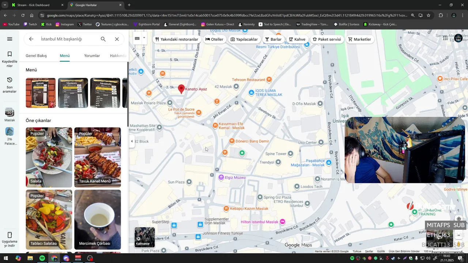Open the recent Maslak place shortcut
Screen dimensions: 468x263
(10, 115)
